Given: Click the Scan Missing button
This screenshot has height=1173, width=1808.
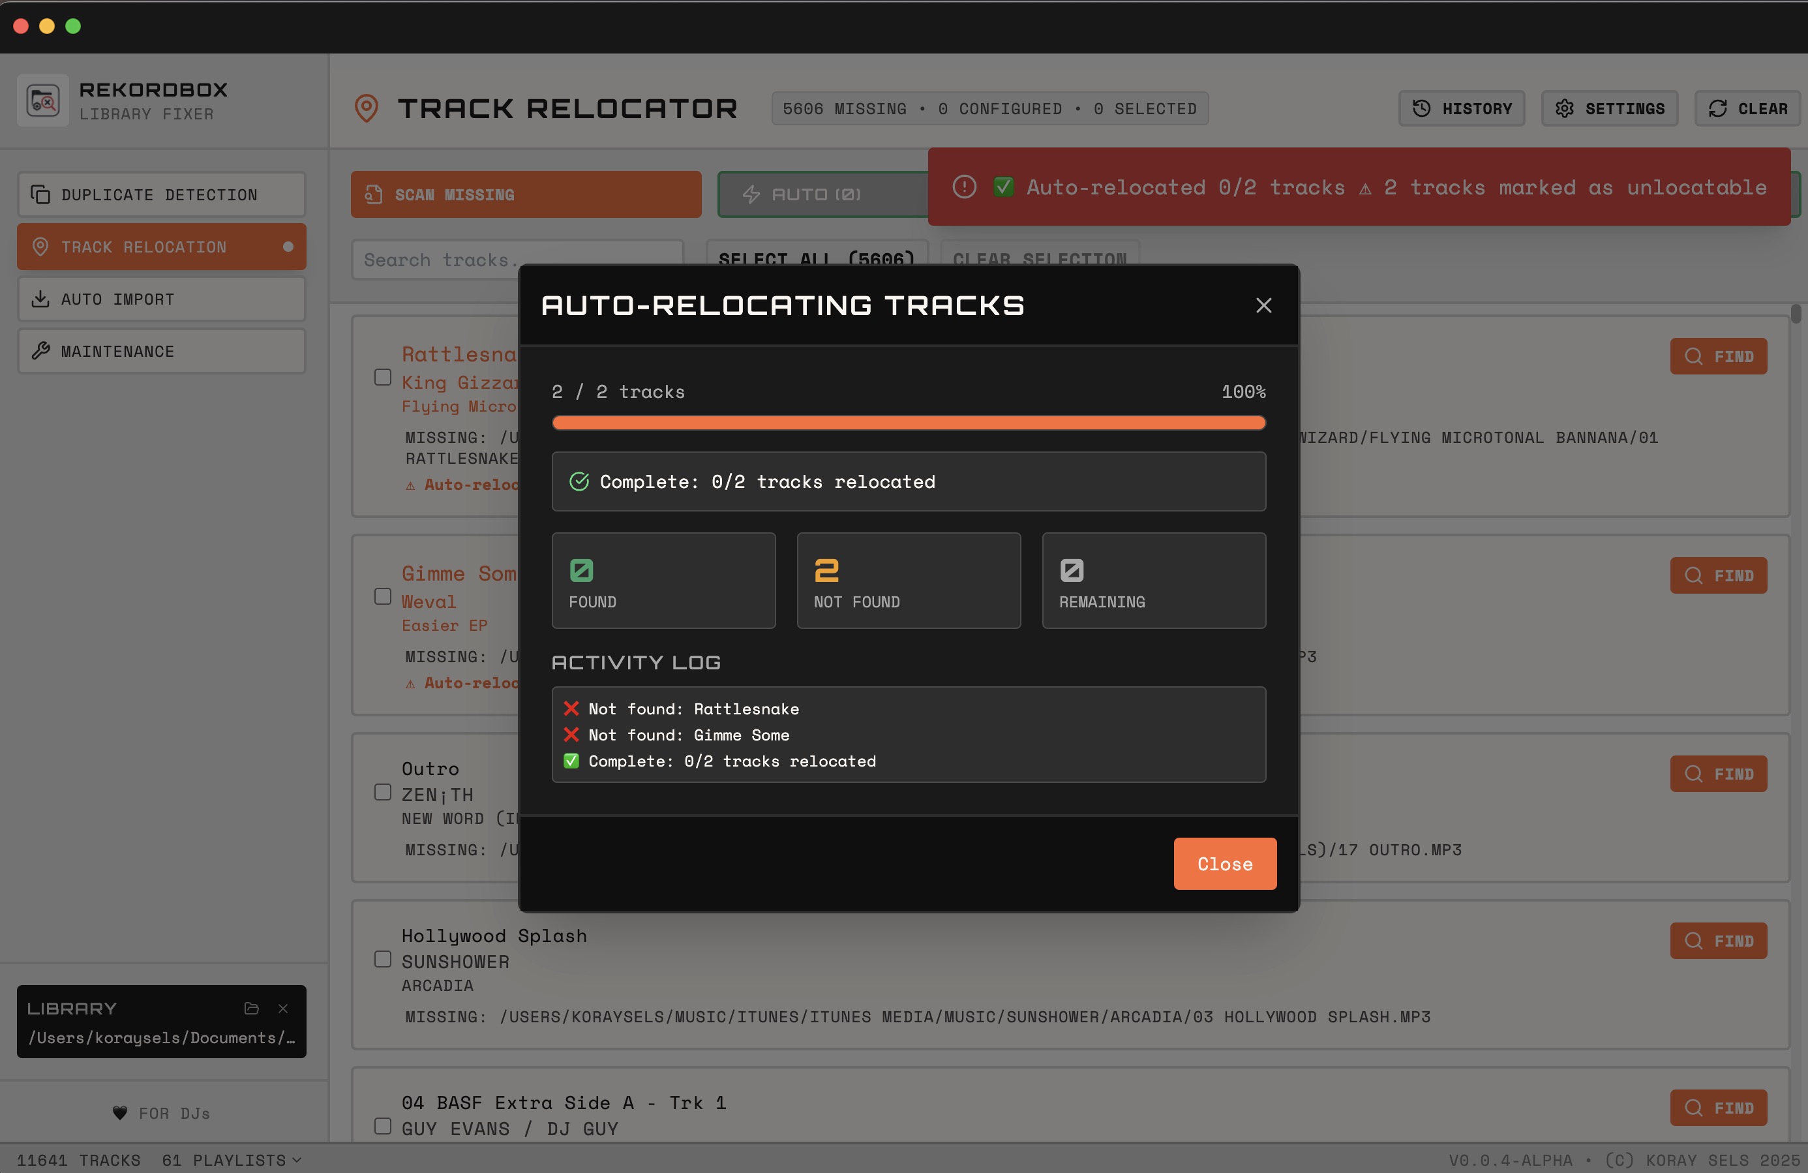Looking at the screenshot, I should [525, 194].
